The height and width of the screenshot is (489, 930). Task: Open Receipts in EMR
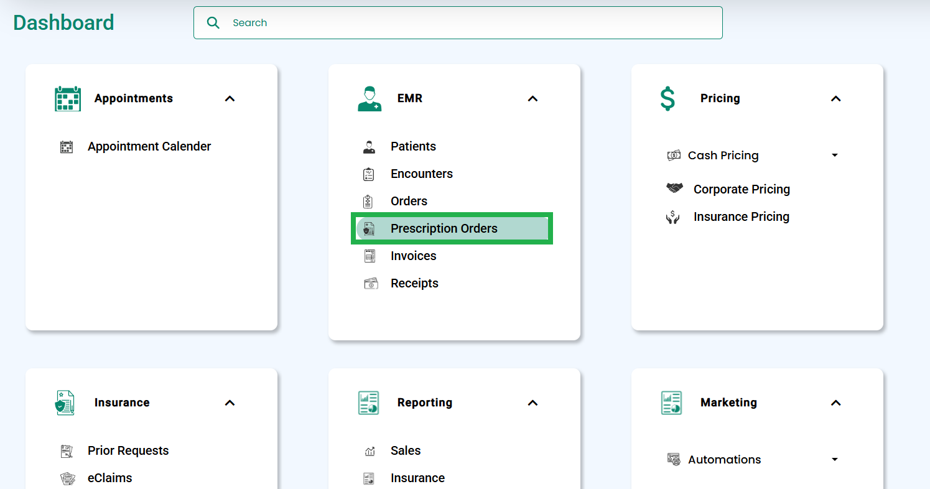click(414, 284)
